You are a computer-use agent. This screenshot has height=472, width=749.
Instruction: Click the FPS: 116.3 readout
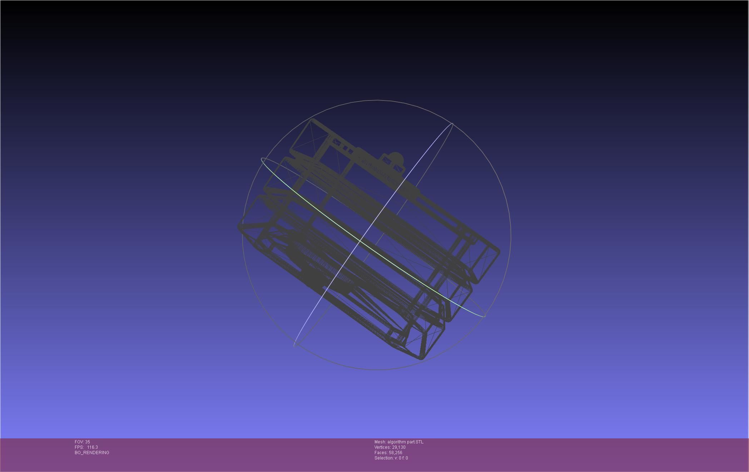pos(86,447)
